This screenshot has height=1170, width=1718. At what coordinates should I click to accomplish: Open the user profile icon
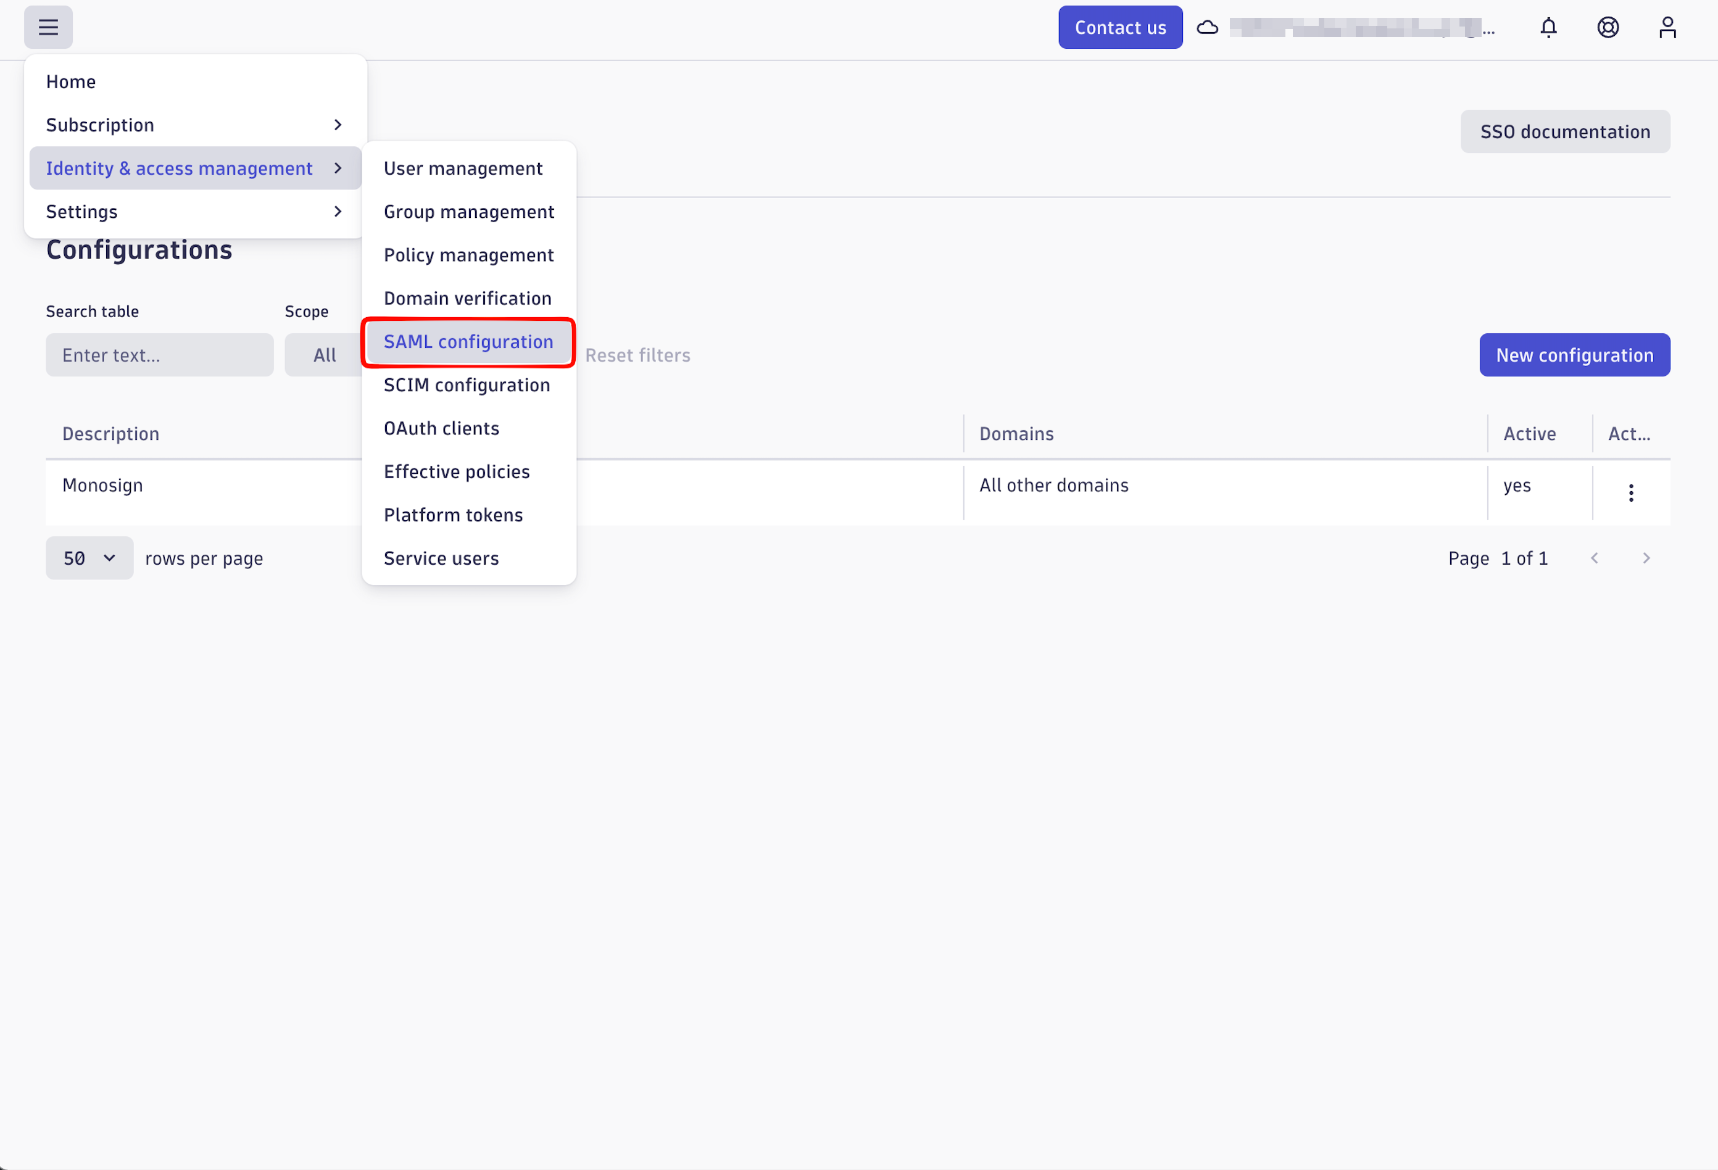pos(1667,27)
